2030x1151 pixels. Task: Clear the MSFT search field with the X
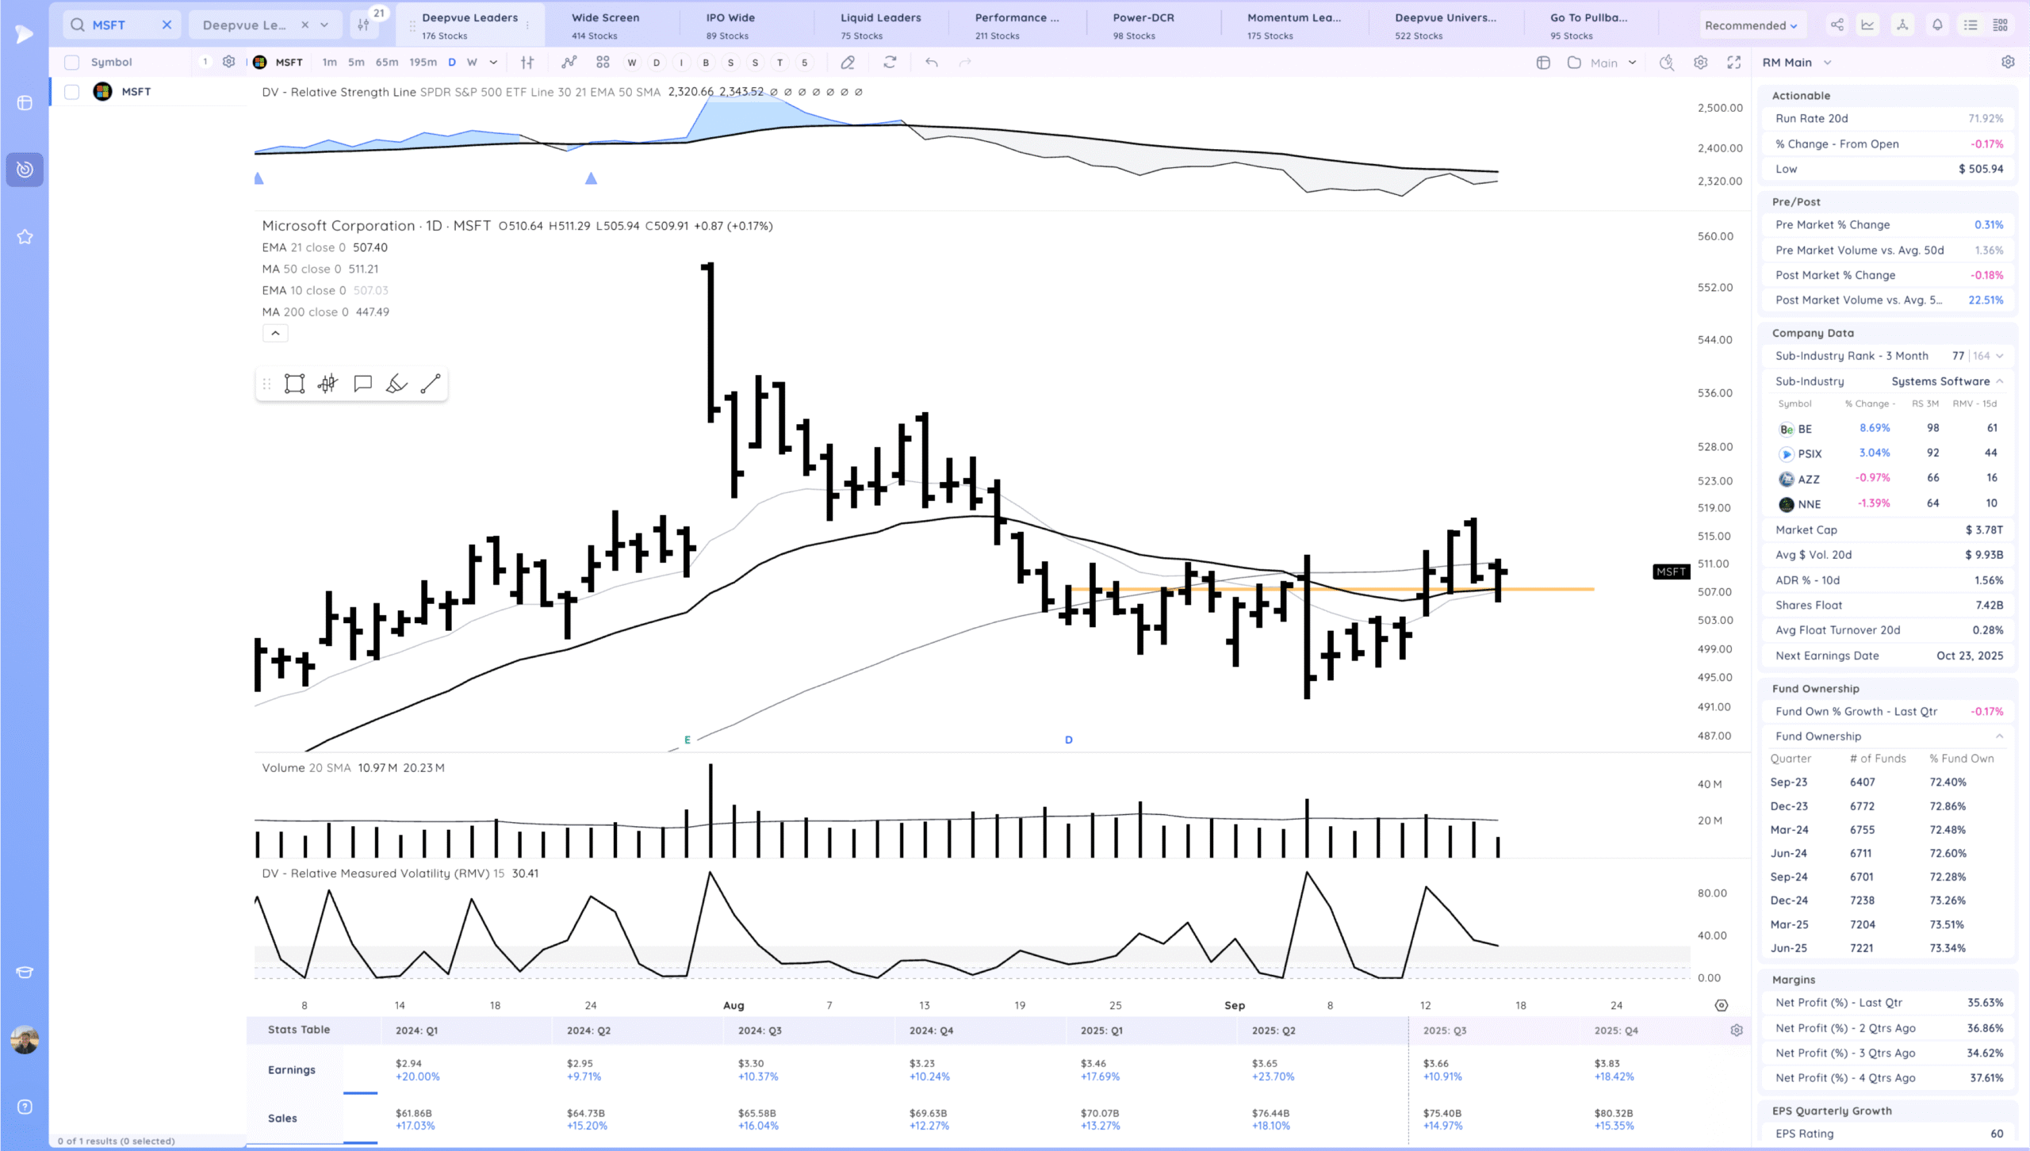(x=167, y=25)
